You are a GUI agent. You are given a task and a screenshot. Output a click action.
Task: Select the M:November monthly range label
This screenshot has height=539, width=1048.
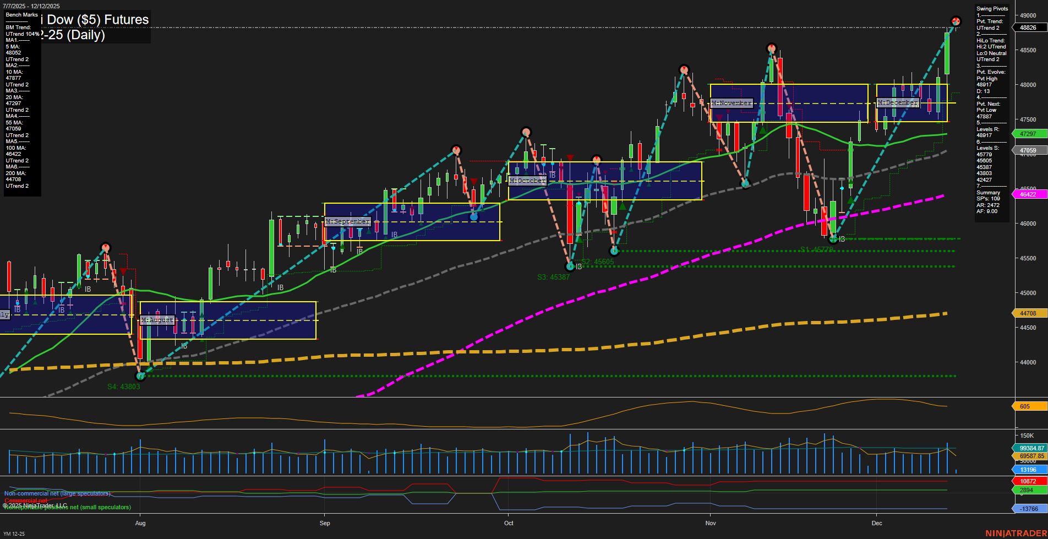click(x=730, y=102)
